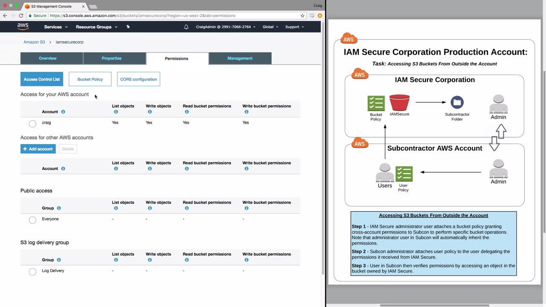This screenshot has height=307, width=546.
Task: Switch to the Overview tab
Action: (52, 58)
